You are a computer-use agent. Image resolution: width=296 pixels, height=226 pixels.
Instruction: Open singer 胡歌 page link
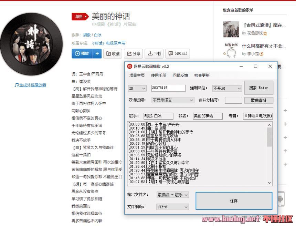pos(87,35)
